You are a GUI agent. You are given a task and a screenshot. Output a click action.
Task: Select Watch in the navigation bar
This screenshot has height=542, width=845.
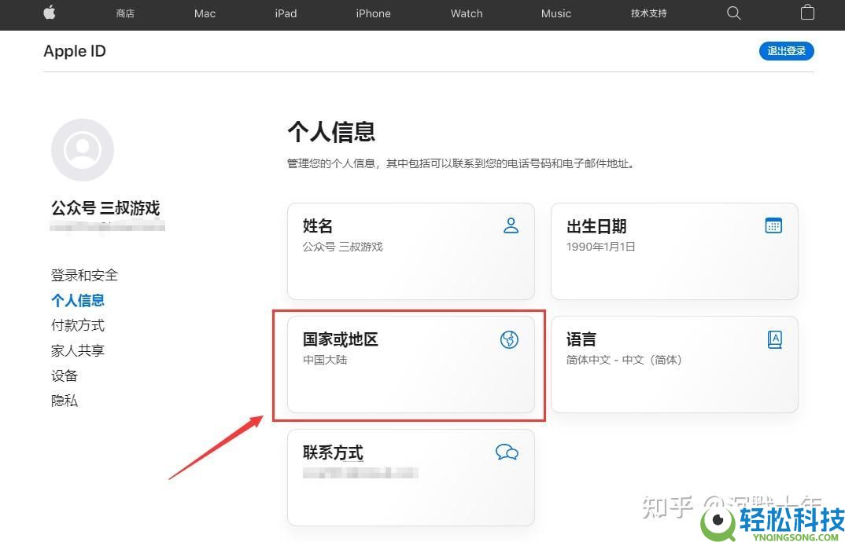(x=466, y=13)
